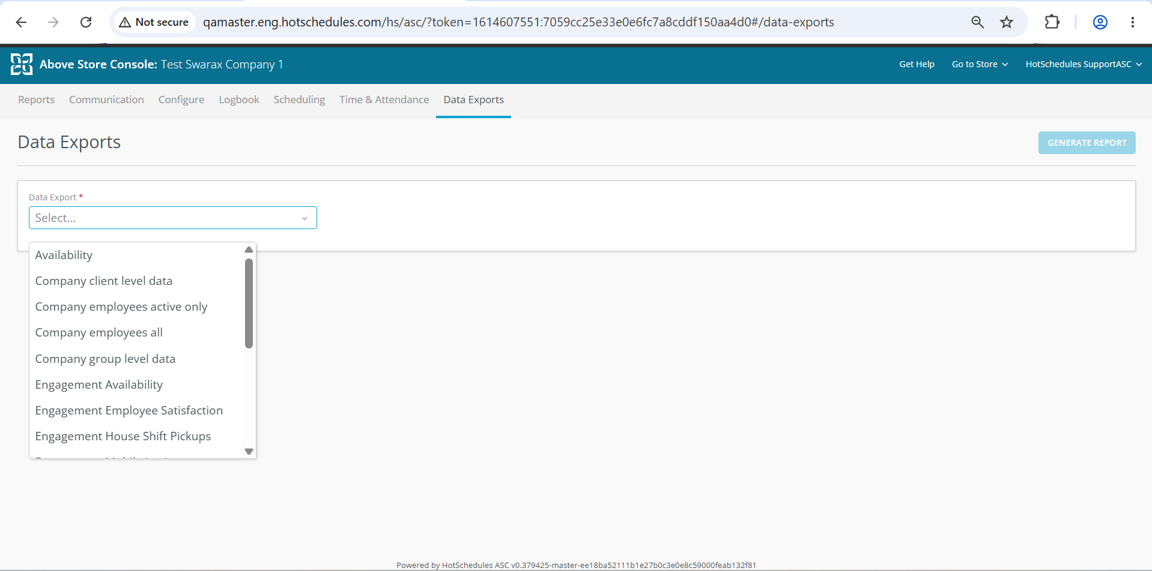Click the HotSchedules logo icon

22,64
